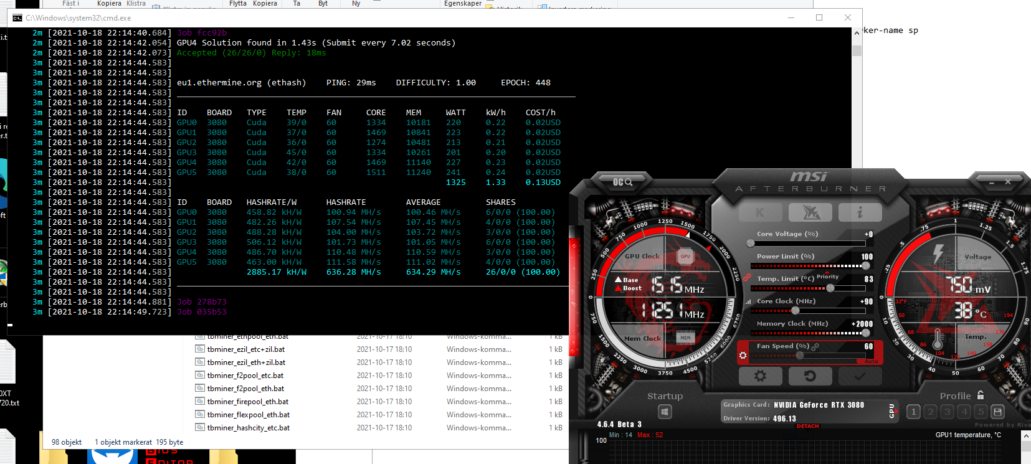
Task: Click the cmd.exe title bar icon
Action: click(x=17, y=18)
